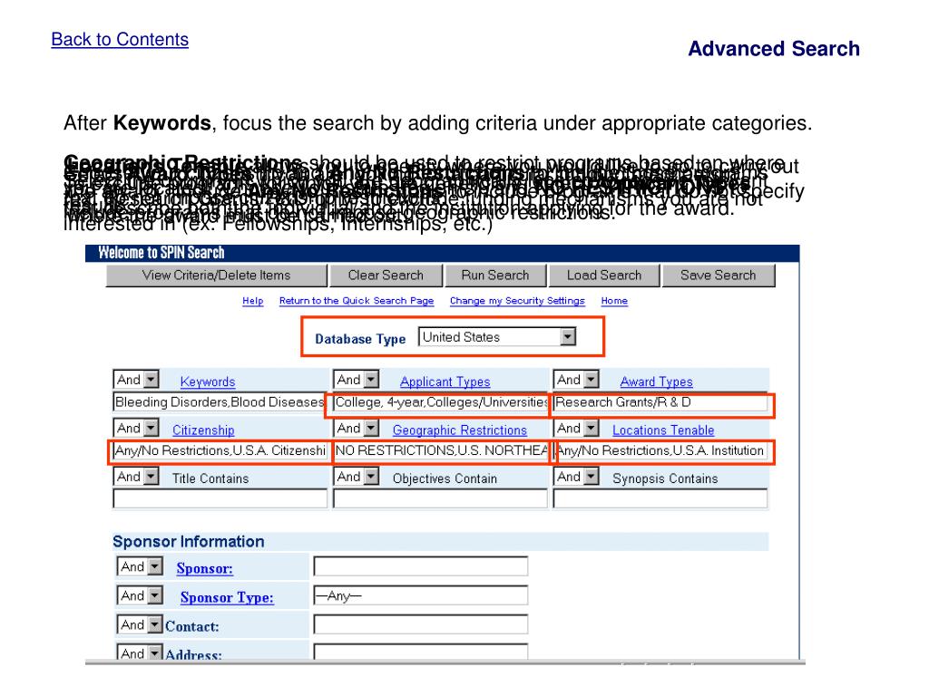Open Return to the Quick Search Page link
This screenshot has width=929, height=696.
(356, 301)
